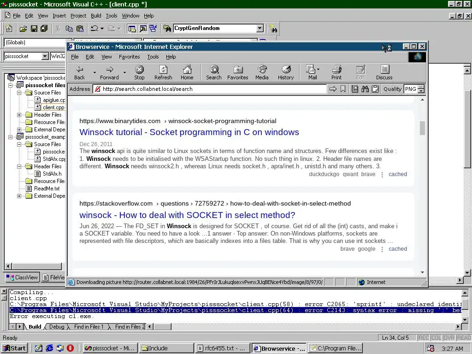This screenshot has height=354, width=472.
Task: Collapse the pisssocket_example project node
Action: tap(11, 137)
